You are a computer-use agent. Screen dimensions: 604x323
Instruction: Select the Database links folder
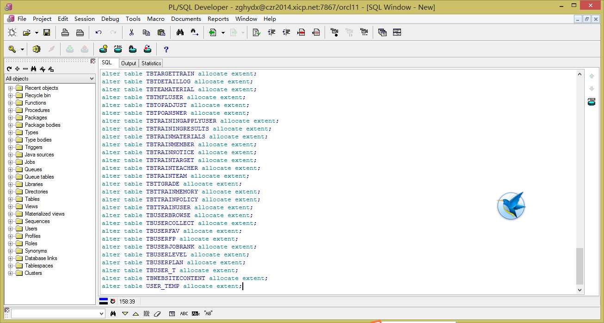(x=41, y=258)
